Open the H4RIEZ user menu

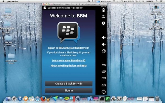point(150,1)
